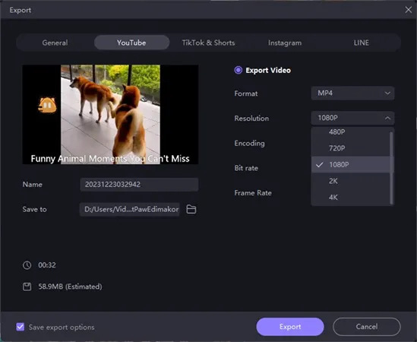Choose 4K resolution option
This screenshot has width=417, height=342.
(x=351, y=197)
